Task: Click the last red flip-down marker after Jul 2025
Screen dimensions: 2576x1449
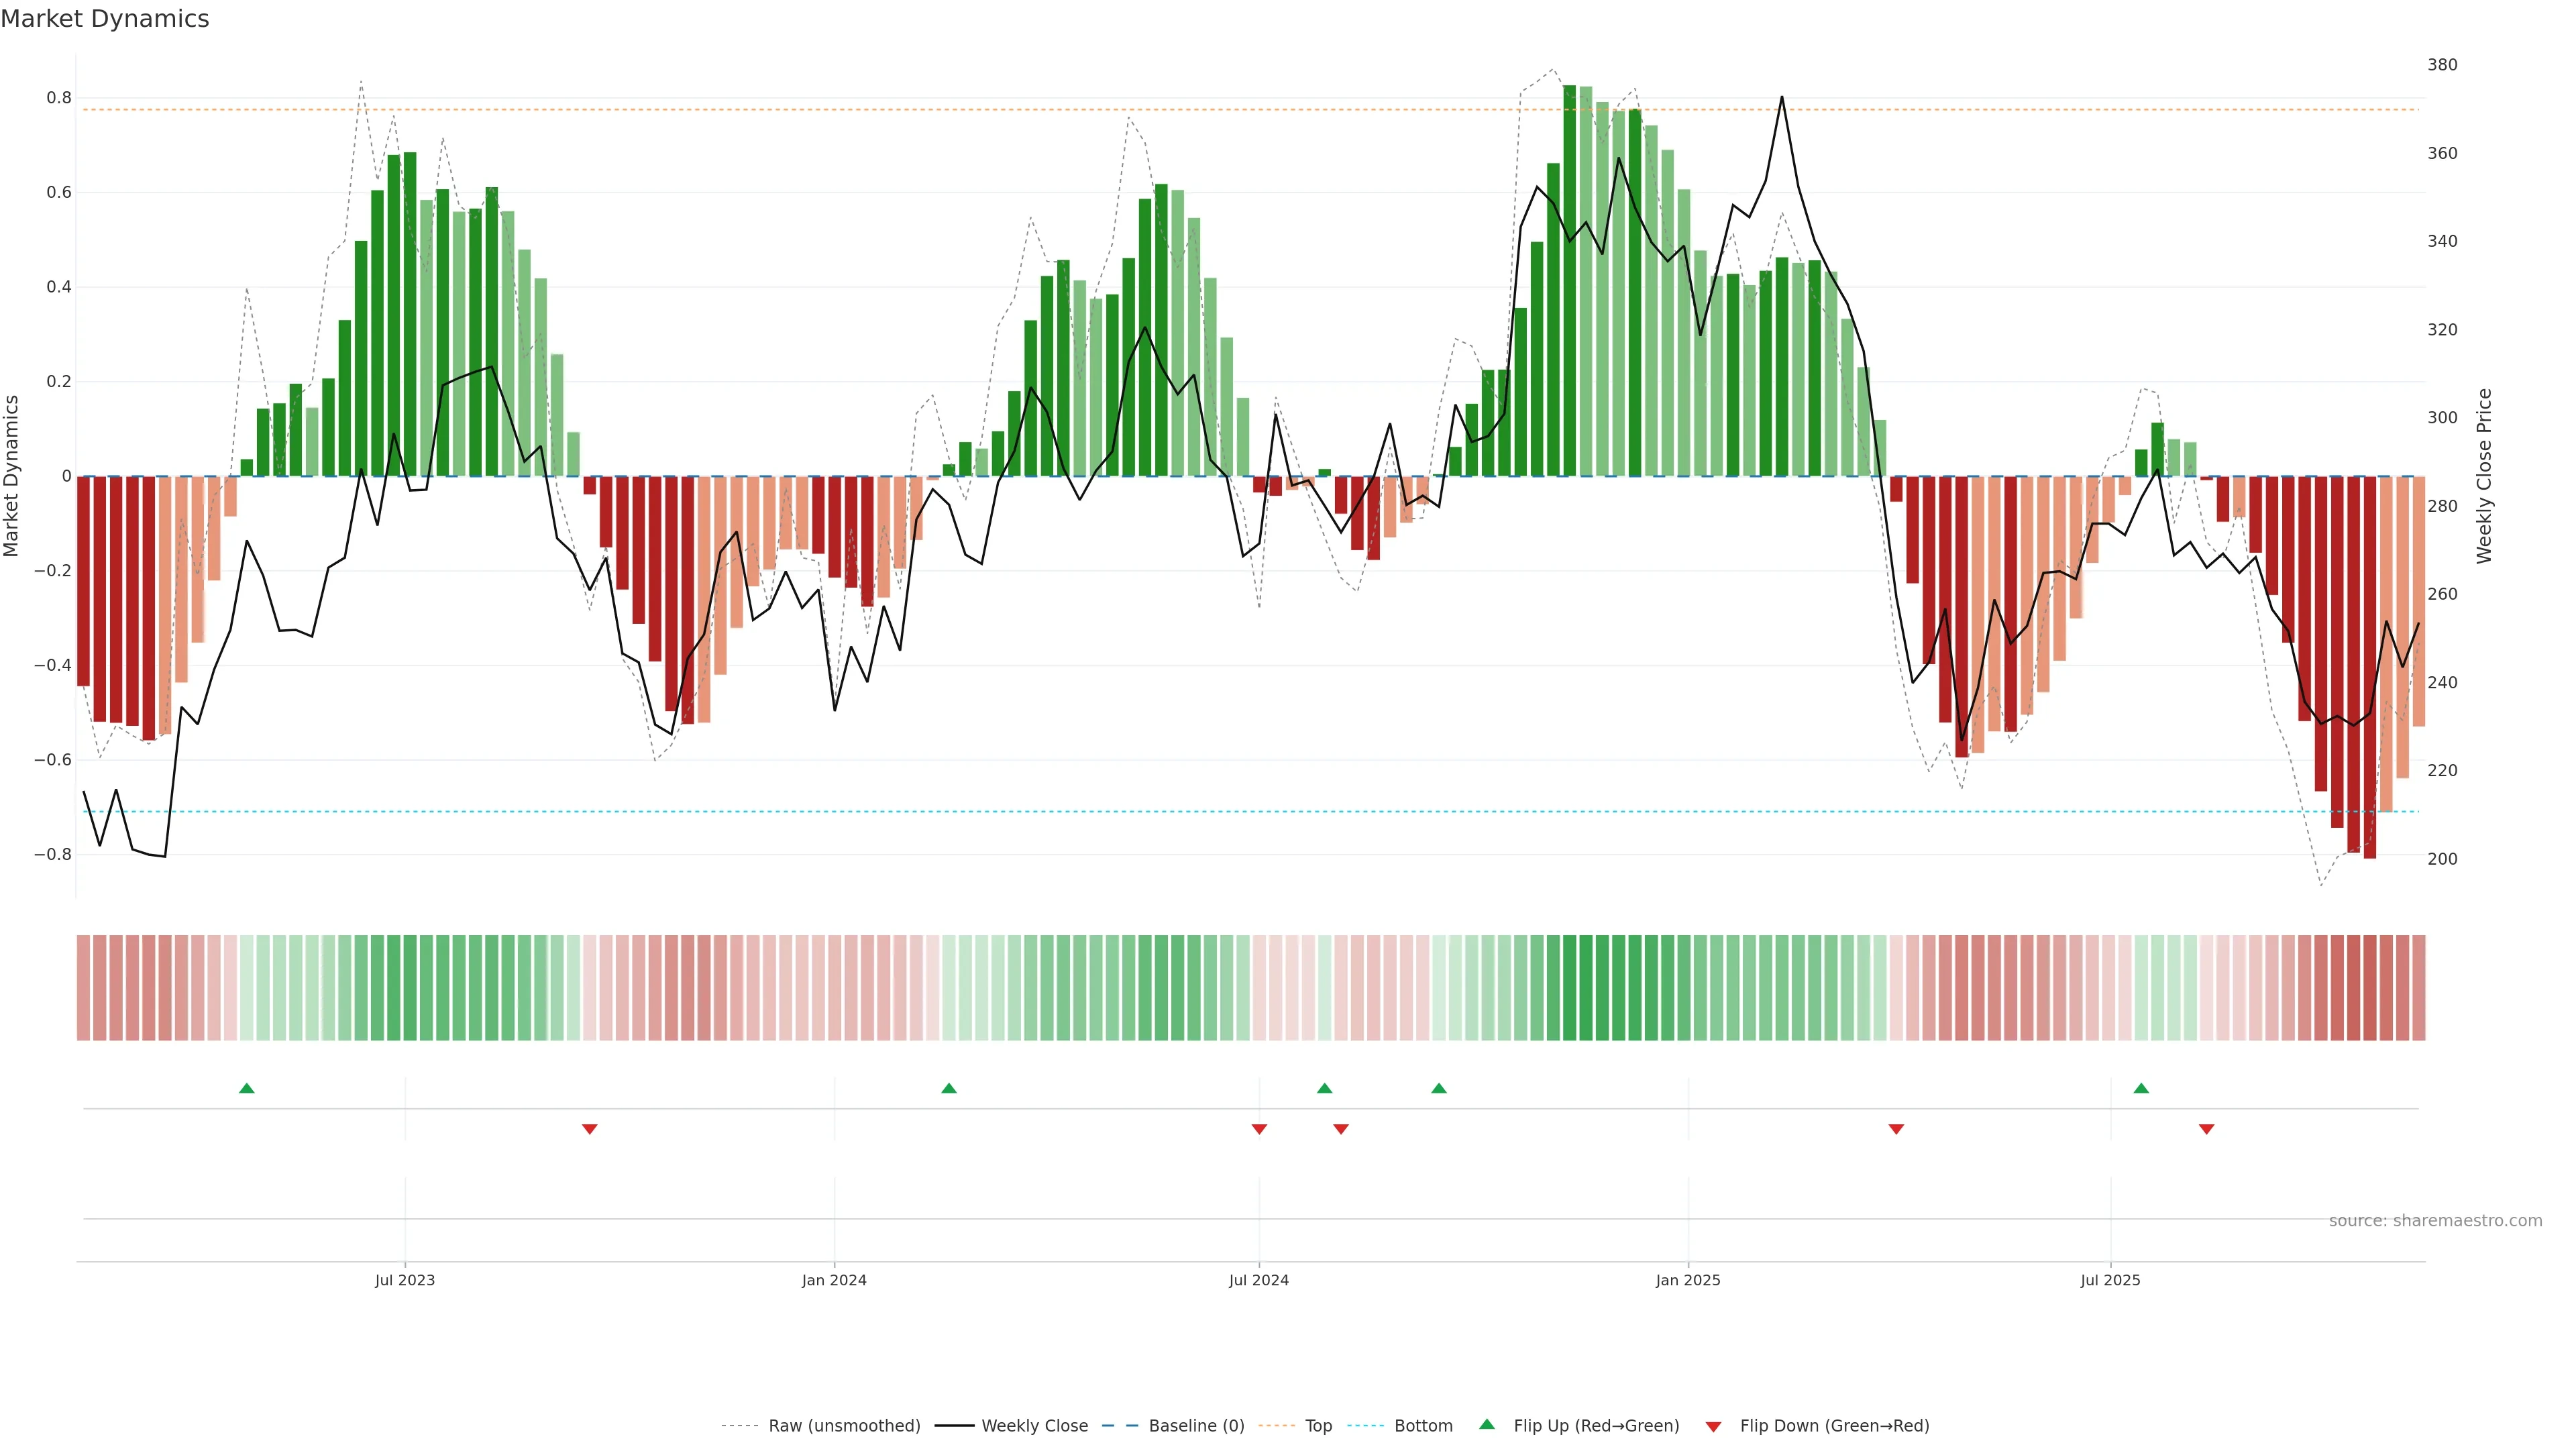Action: (x=2206, y=1129)
